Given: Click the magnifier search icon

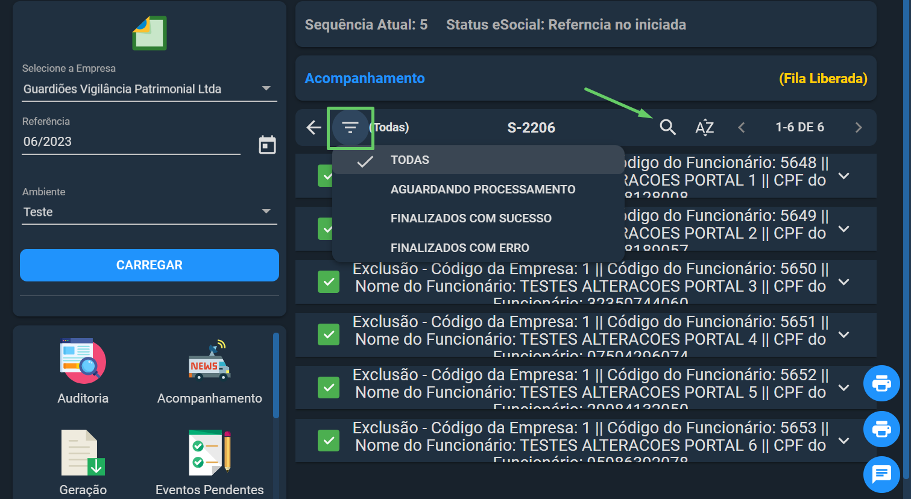Looking at the screenshot, I should tap(667, 127).
